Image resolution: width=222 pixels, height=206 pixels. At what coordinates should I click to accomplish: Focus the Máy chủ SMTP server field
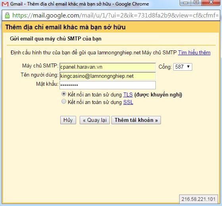click(107, 67)
